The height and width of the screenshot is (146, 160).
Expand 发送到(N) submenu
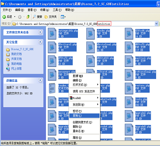pyautogui.click(x=84, y=104)
